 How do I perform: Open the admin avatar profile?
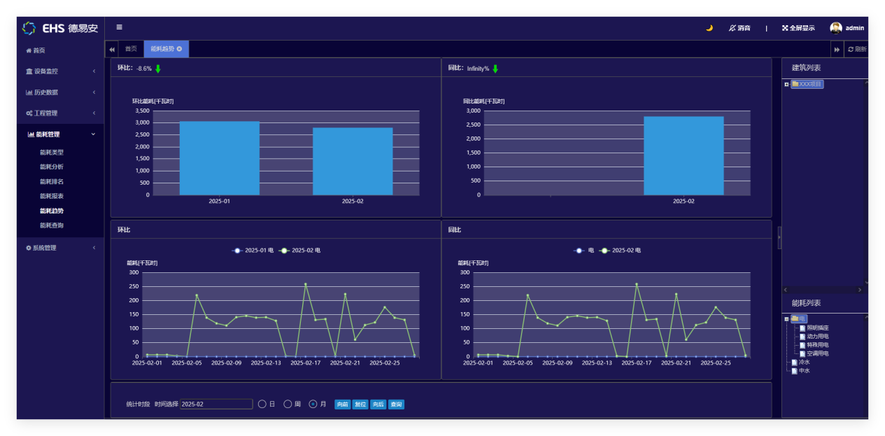coord(836,28)
